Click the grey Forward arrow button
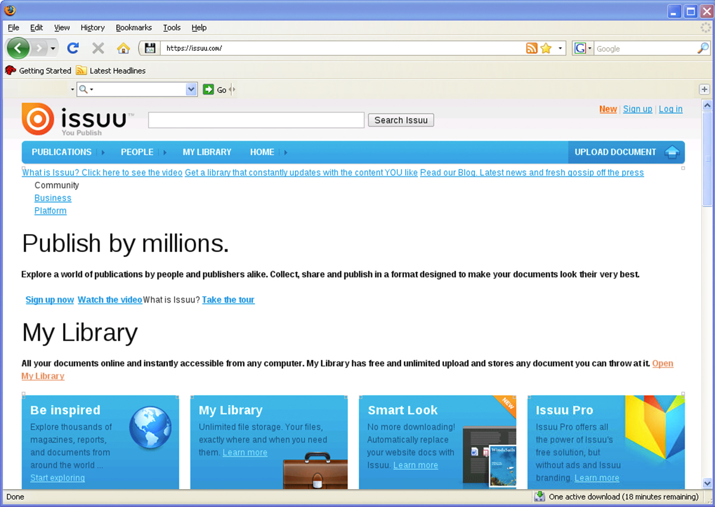 click(x=38, y=48)
